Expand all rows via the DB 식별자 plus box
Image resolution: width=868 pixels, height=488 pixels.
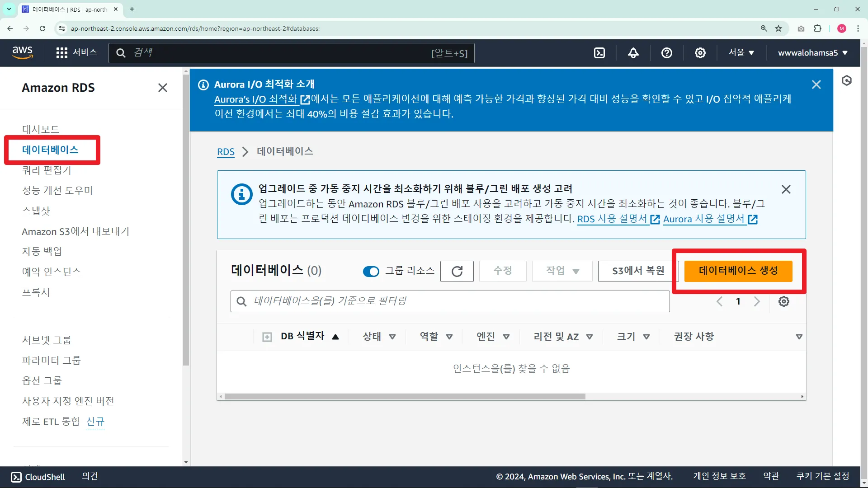click(267, 337)
